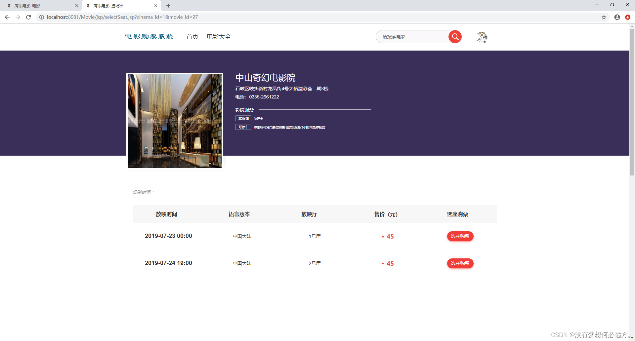Image resolution: width=635 pixels, height=341 pixels.
Task: Click price ¥45 in 2号厅 row
Action: point(388,264)
